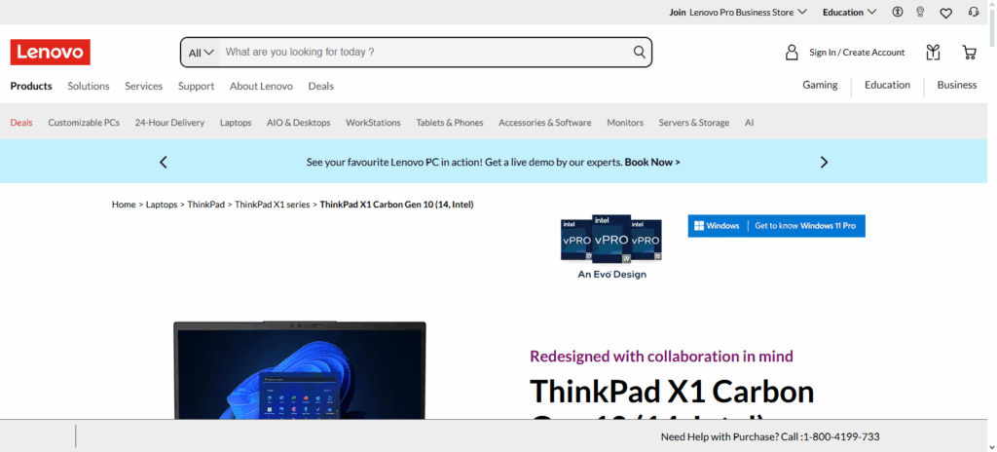Click the Lenovo logo

[51, 53]
